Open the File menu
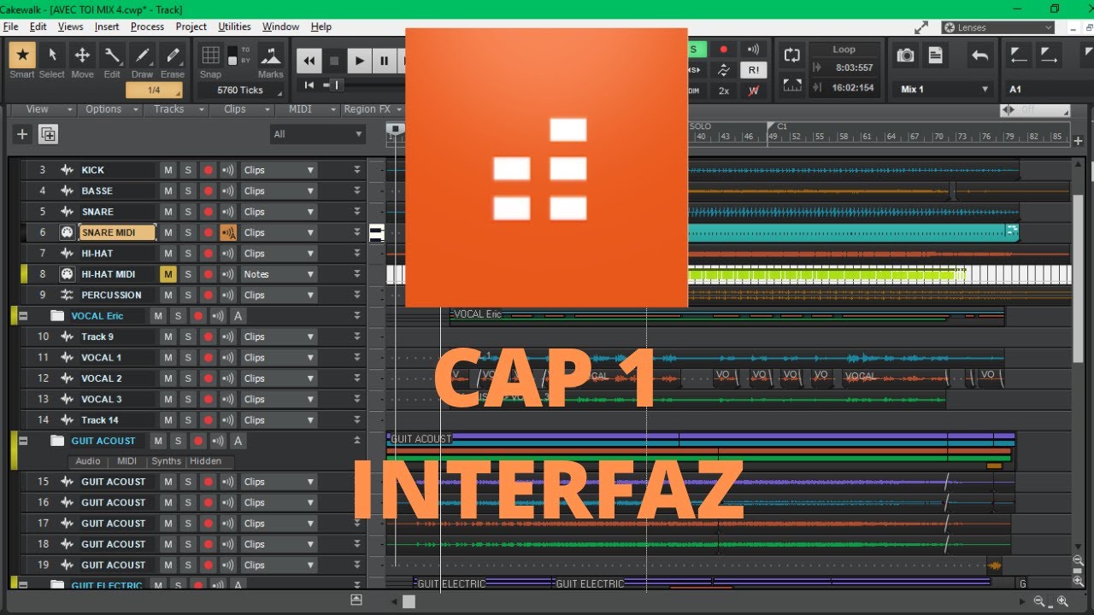The image size is (1094, 615). click(x=10, y=26)
